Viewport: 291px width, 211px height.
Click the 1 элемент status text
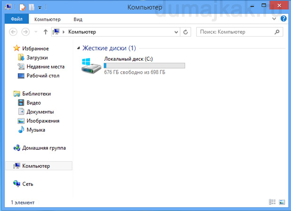click(x=23, y=203)
